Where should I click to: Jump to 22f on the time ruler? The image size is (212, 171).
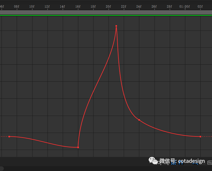[124, 6]
